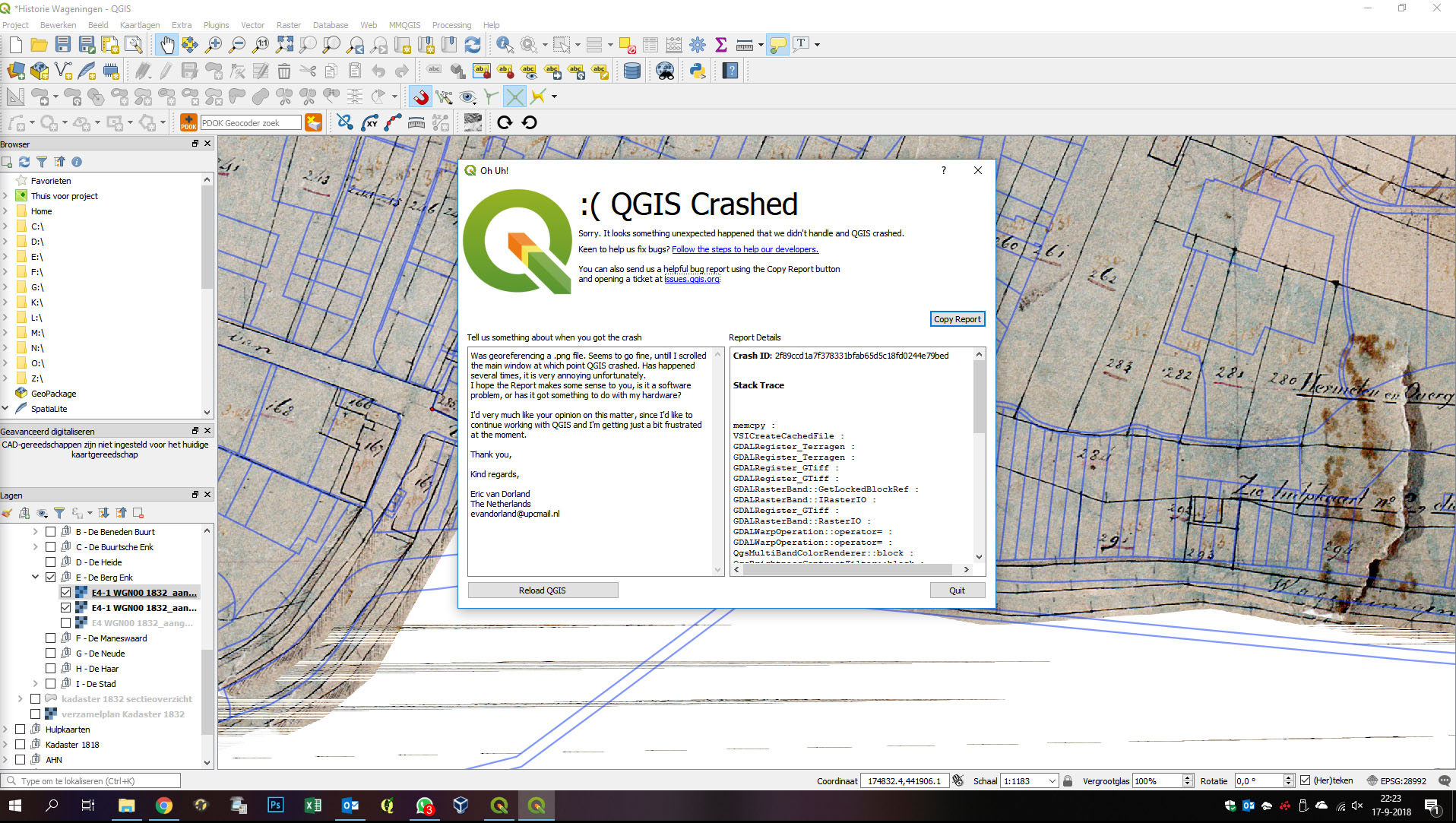Open Photoshop from the Windows taskbar
1456x823 pixels.
(x=275, y=806)
